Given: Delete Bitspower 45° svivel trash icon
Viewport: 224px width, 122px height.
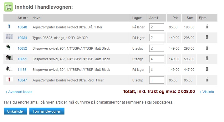Looking at the screenshot, I should [x=207, y=58].
